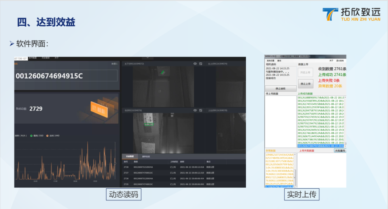
Task: Click total count value 2729
Action: 36,109
